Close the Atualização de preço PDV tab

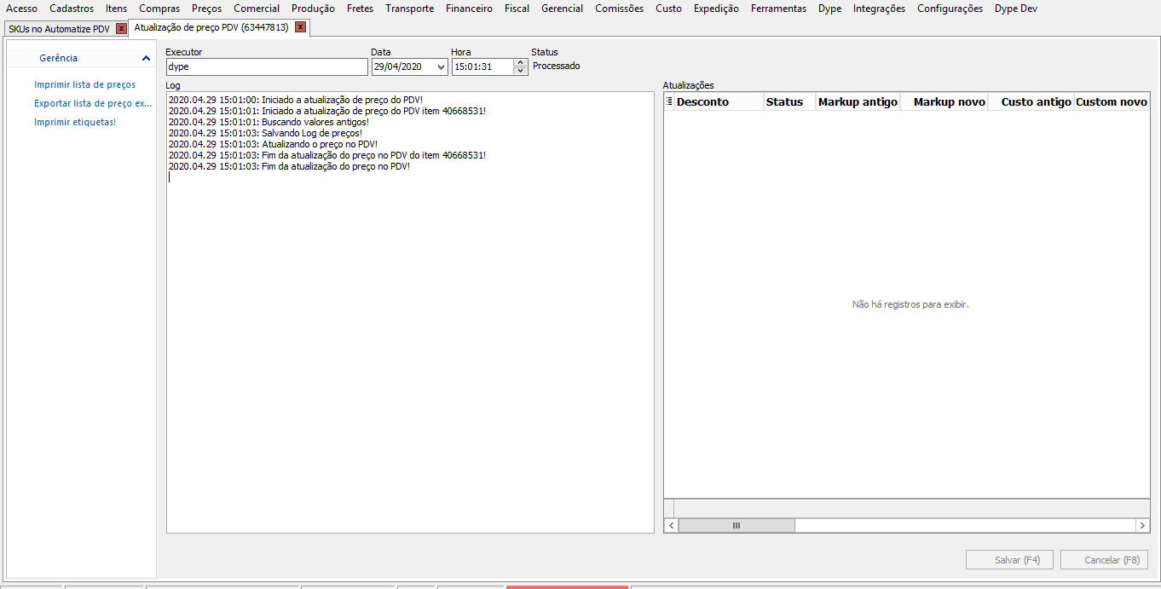(300, 27)
